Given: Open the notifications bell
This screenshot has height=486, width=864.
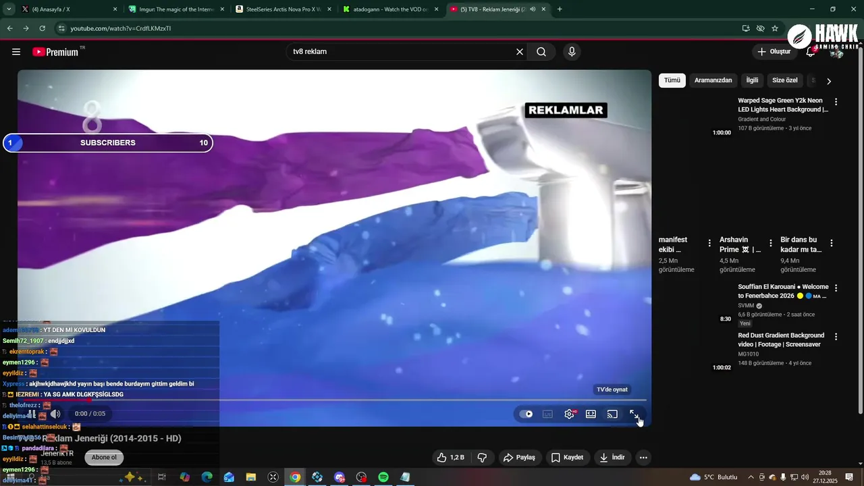Looking at the screenshot, I should [x=811, y=52].
